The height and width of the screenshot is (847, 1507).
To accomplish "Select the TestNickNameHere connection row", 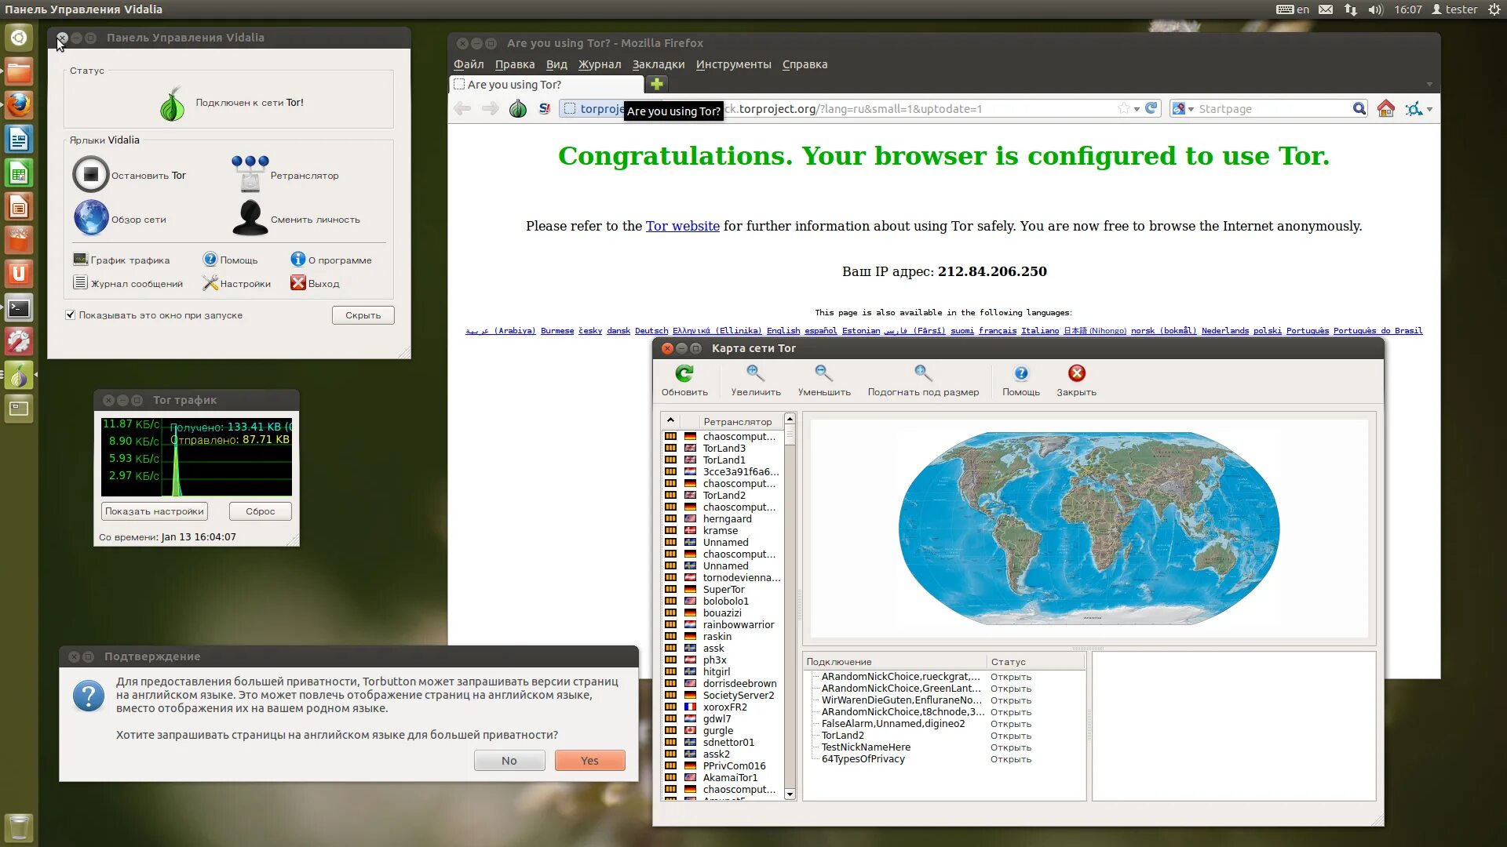I will pos(946,747).
